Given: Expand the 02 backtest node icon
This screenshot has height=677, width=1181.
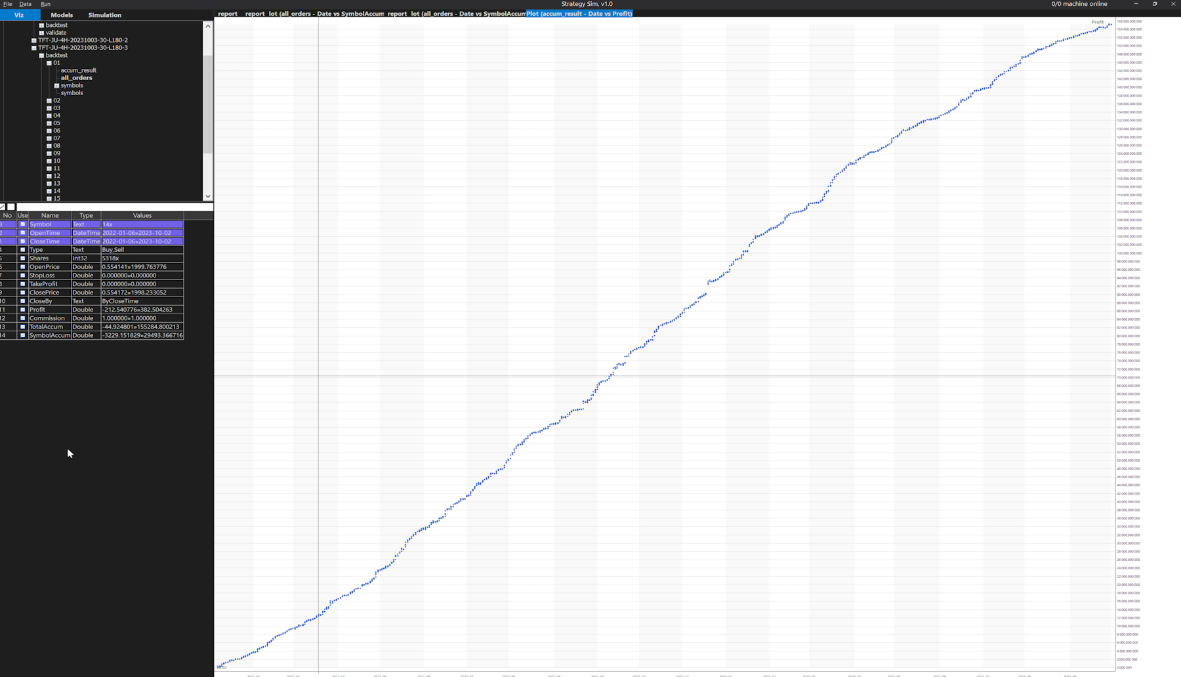Looking at the screenshot, I should (x=49, y=101).
